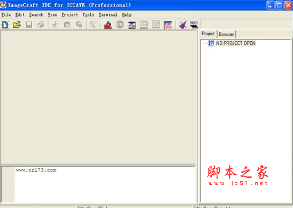
Task: Click the Paste clipboard icon
Action: [x=67, y=25]
